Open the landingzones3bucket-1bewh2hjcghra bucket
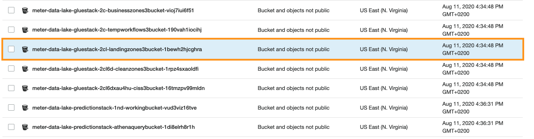The width and height of the screenshot is (534, 139). click(x=117, y=49)
